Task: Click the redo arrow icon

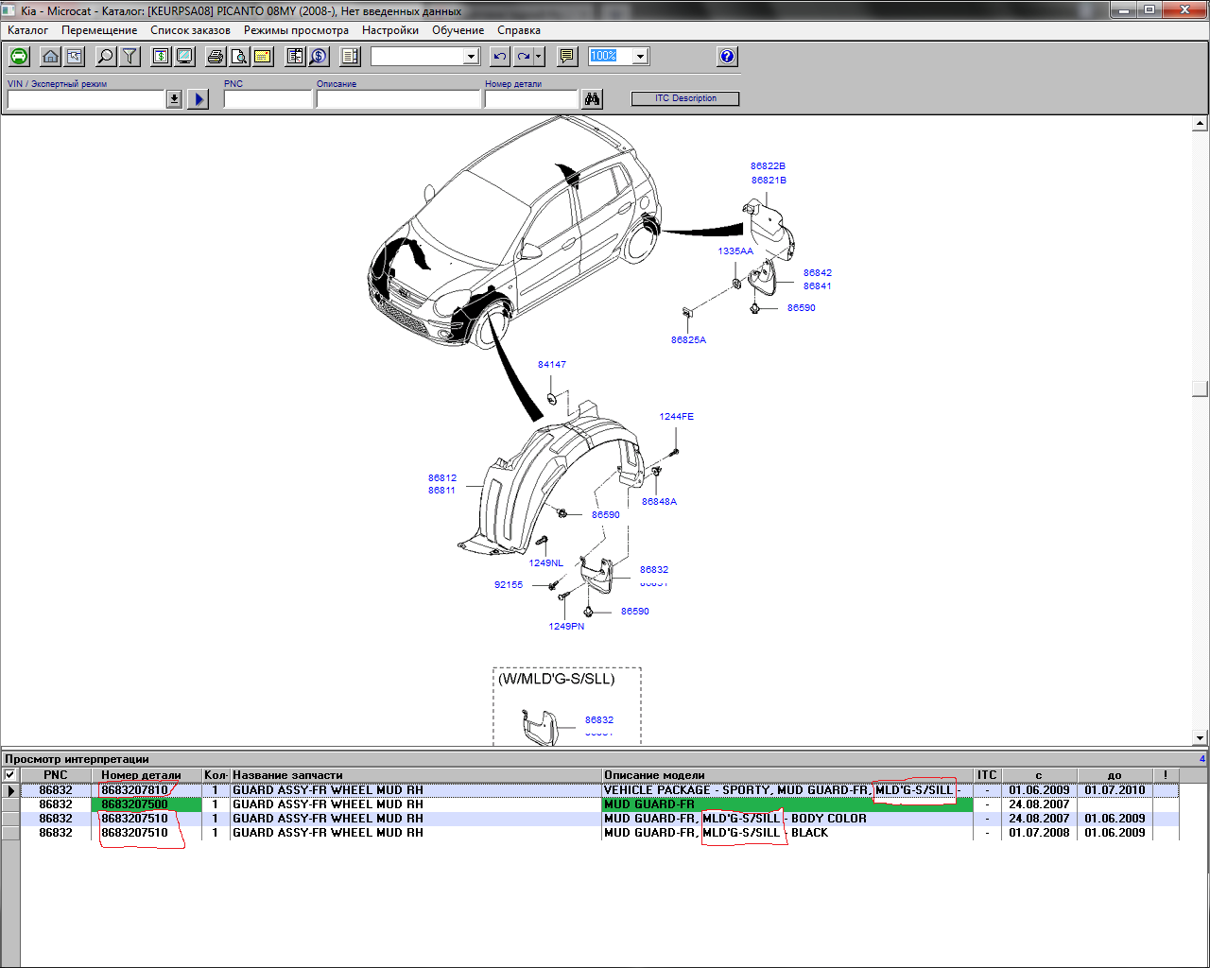Action: [523, 57]
